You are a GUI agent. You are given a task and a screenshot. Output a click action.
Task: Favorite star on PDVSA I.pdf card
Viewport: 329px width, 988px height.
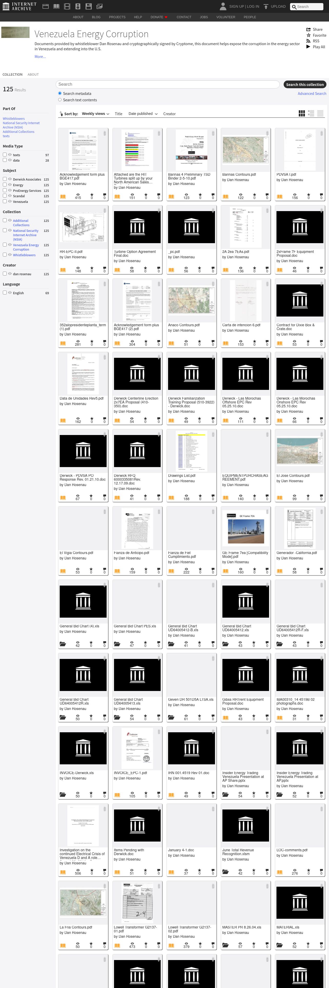tap(308, 195)
